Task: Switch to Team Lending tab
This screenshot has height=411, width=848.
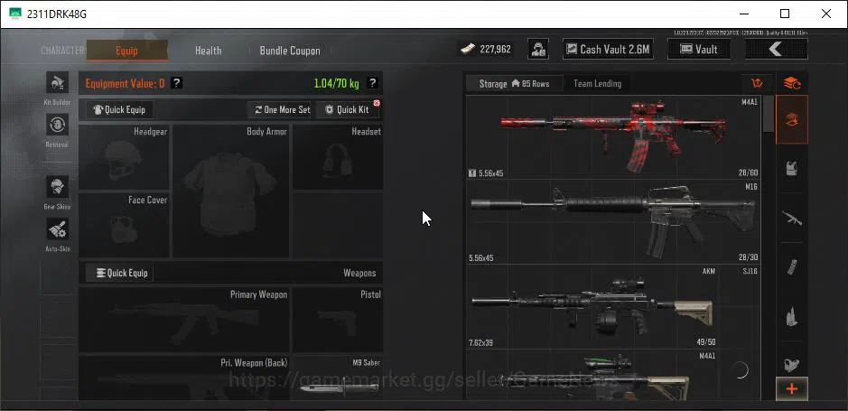Action: tap(597, 83)
